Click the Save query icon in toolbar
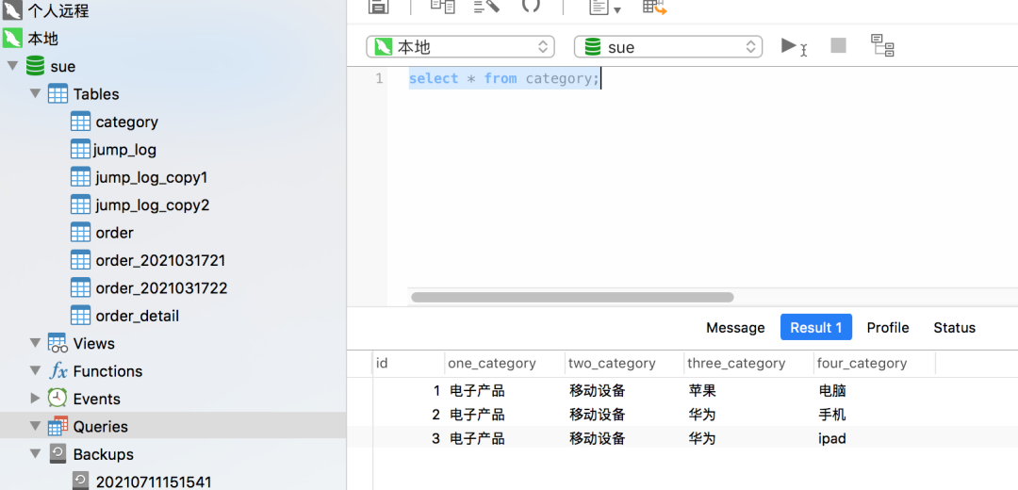The width and height of the screenshot is (1018, 490). click(x=378, y=6)
